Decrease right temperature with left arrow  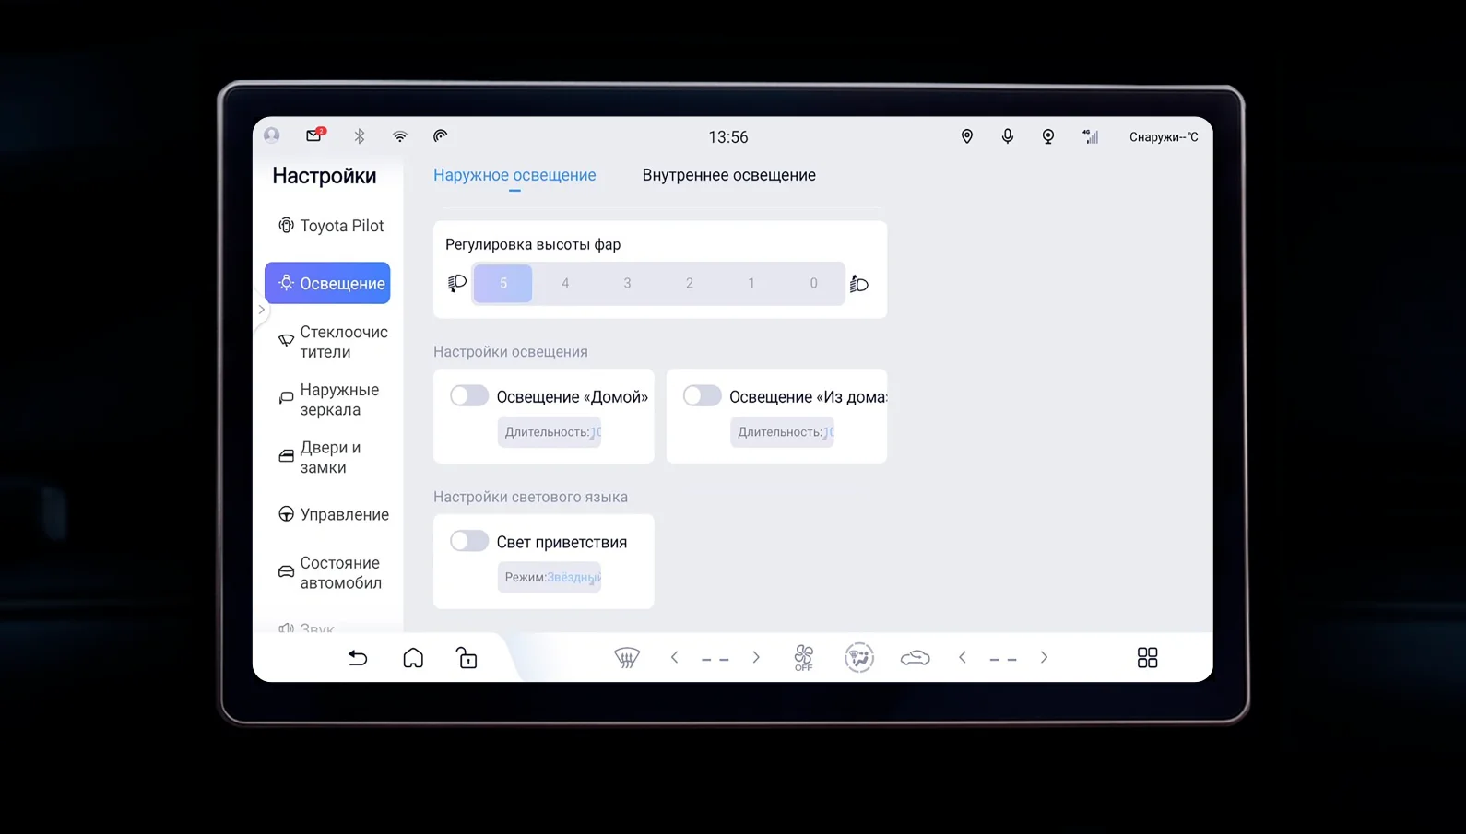click(963, 658)
